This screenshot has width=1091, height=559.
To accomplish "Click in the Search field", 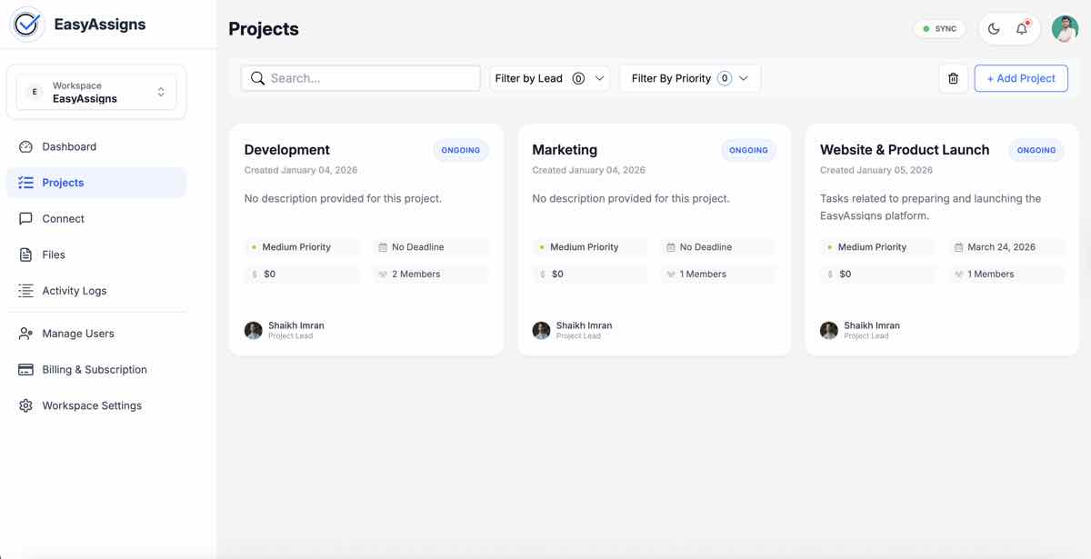I will (360, 78).
